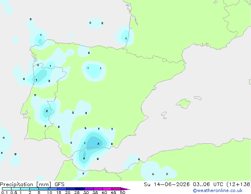Image resolution: width=251 pixels, height=194 pixels.
Task: Click the Menorca island outline
Action: point(198,98)
